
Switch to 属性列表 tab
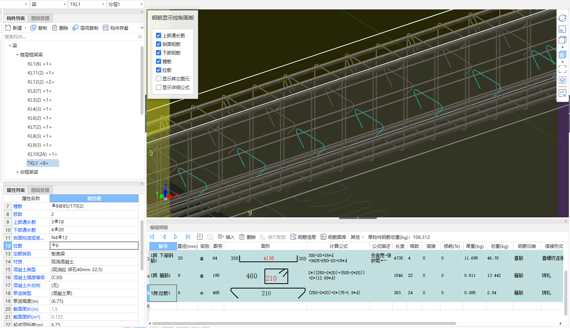coord(16,190)
